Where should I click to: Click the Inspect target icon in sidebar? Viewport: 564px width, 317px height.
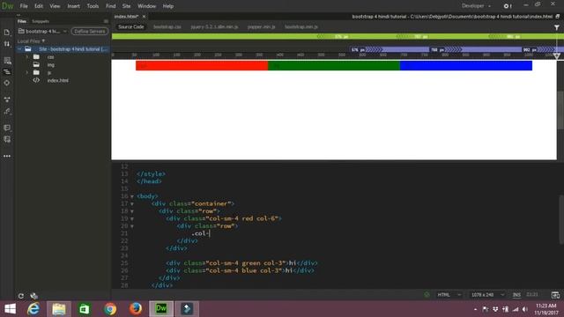coord(7,83)
